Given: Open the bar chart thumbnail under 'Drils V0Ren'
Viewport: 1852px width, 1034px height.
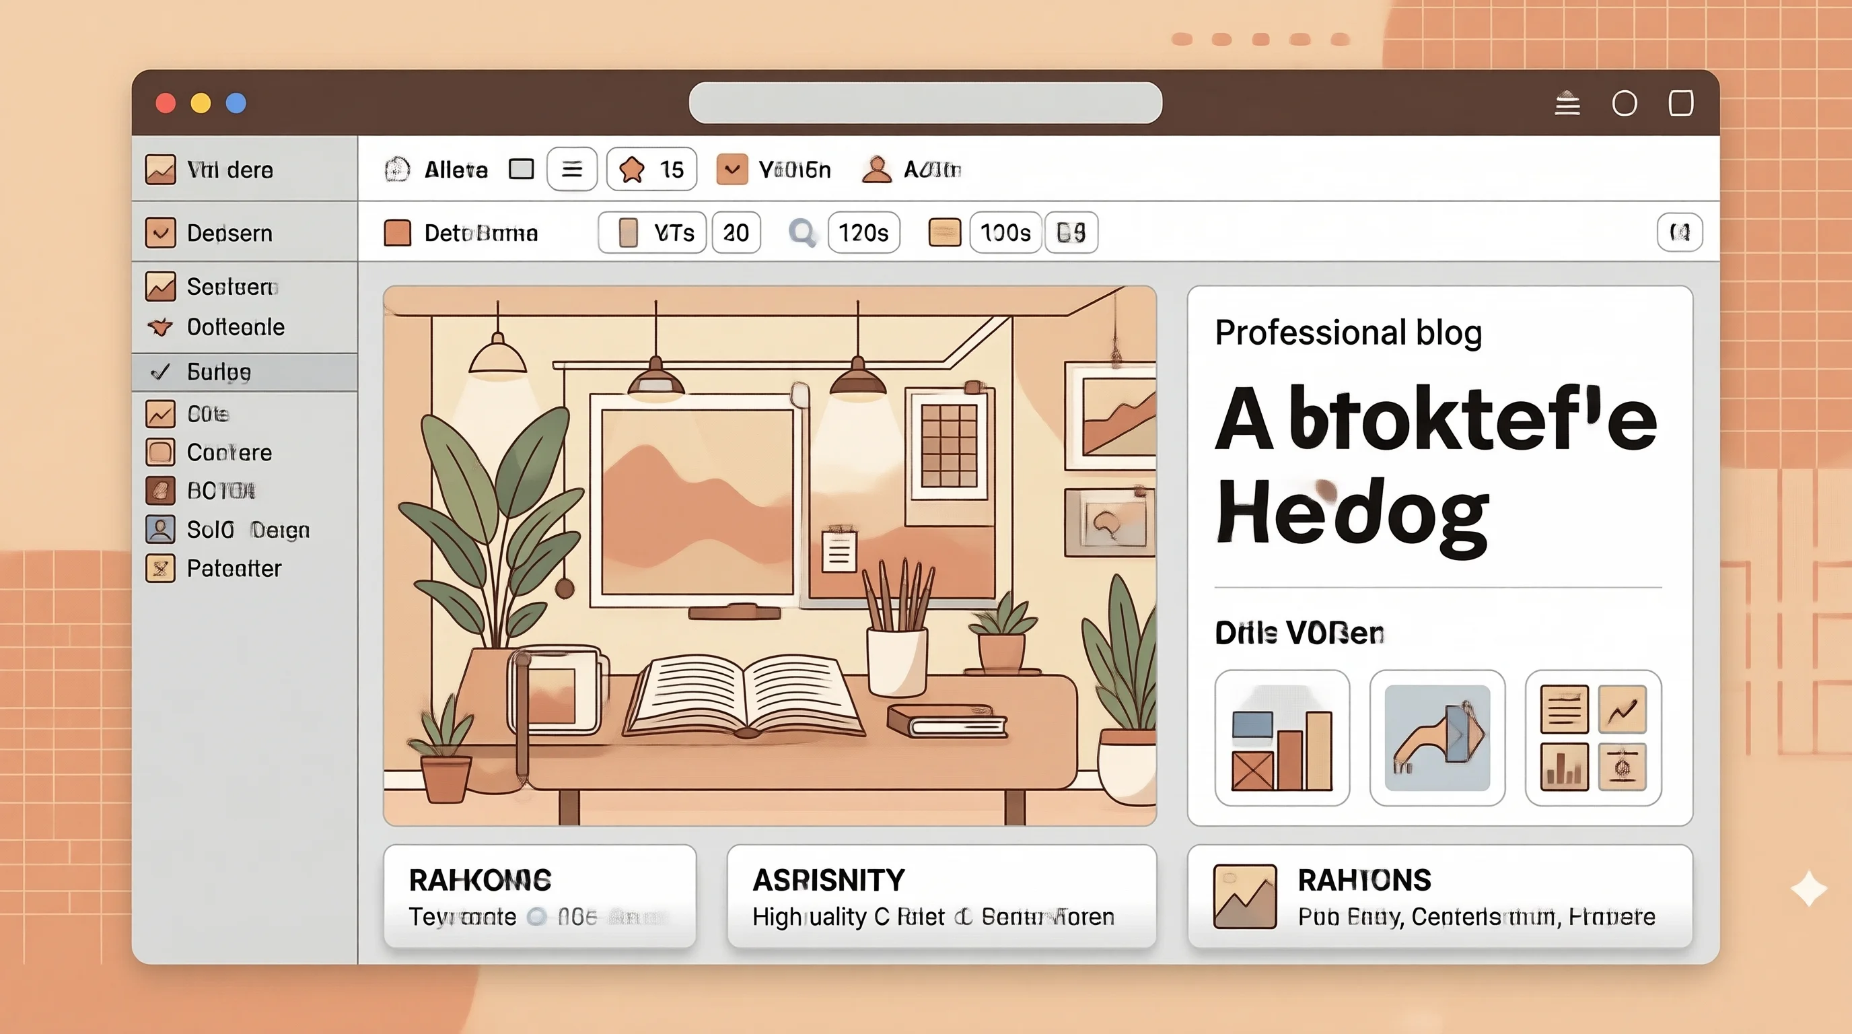Looking at the screenshot, I should (1282, 738).
